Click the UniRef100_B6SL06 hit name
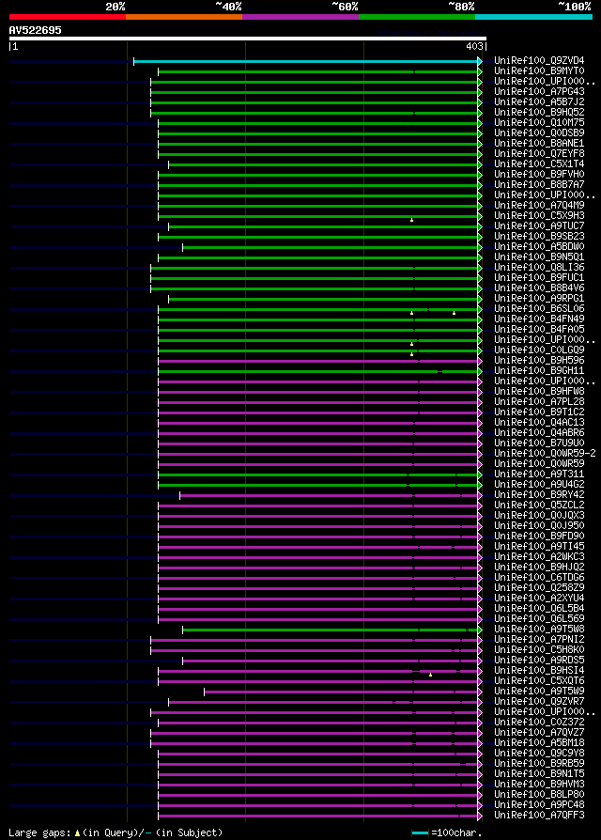Screen dimensions: 601x840 click(x=539, y=309)
